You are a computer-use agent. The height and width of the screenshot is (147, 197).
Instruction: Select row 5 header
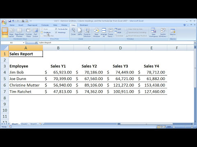pyautogui.click(x=5, y=79)
